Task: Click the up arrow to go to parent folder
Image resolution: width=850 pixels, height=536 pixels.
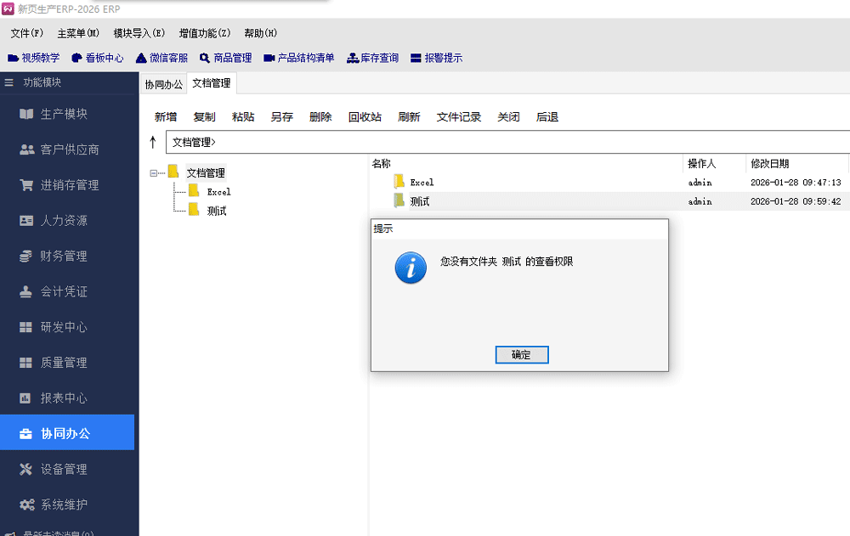Action: pos(153,142)
